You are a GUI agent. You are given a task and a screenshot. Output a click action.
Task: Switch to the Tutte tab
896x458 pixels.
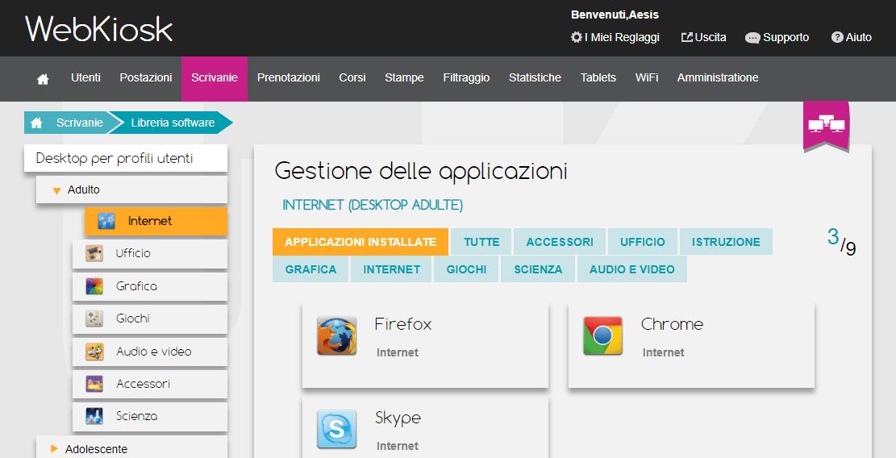tap(481, 242)
